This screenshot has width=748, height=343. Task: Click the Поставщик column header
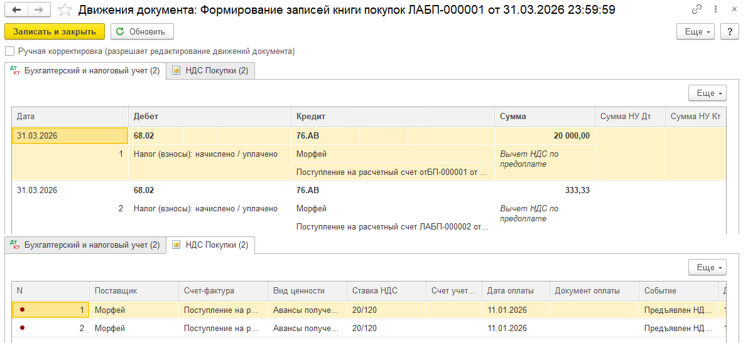click(134, 290)
